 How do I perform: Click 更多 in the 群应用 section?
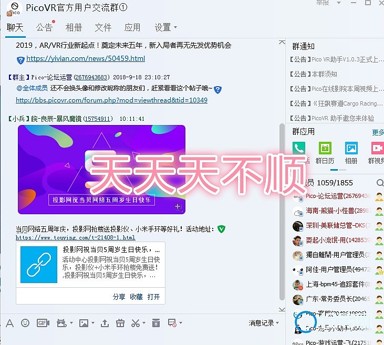tap(378, 132)
